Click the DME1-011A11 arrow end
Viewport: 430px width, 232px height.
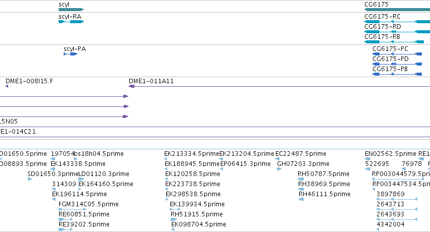[x=132, y=86]
